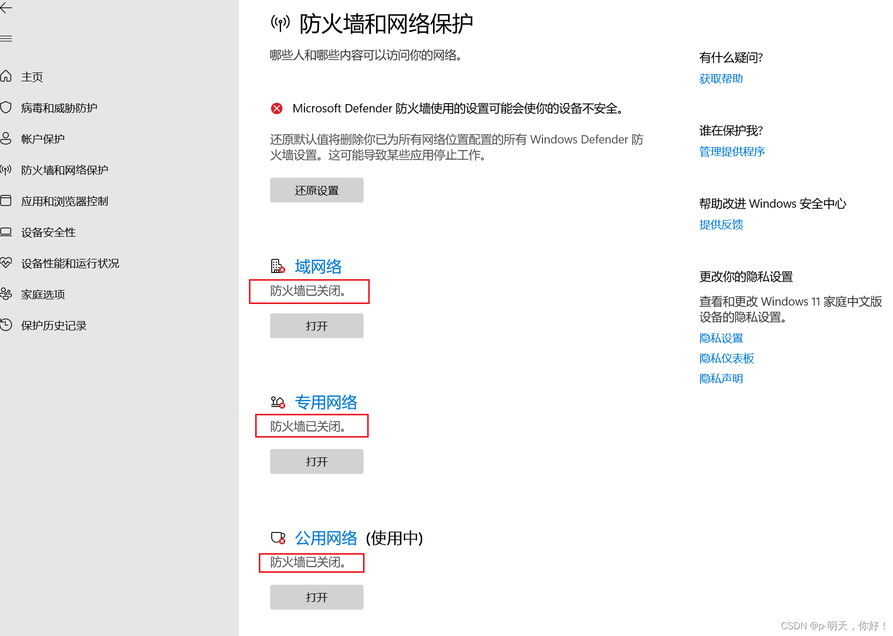
Task: Click the domain network building icon
Action: tap(278, 266)
